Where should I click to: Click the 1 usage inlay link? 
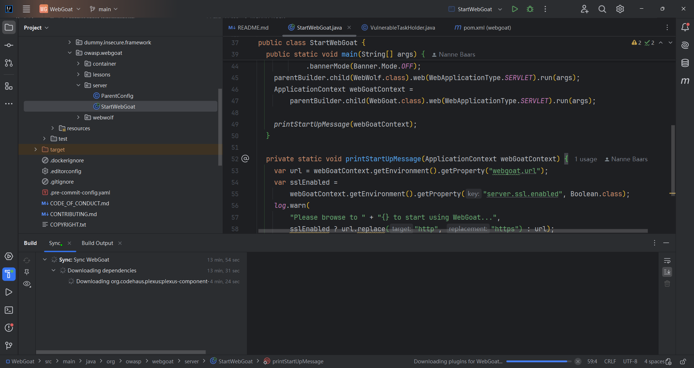pyautogui.click(x=586, y=159)
